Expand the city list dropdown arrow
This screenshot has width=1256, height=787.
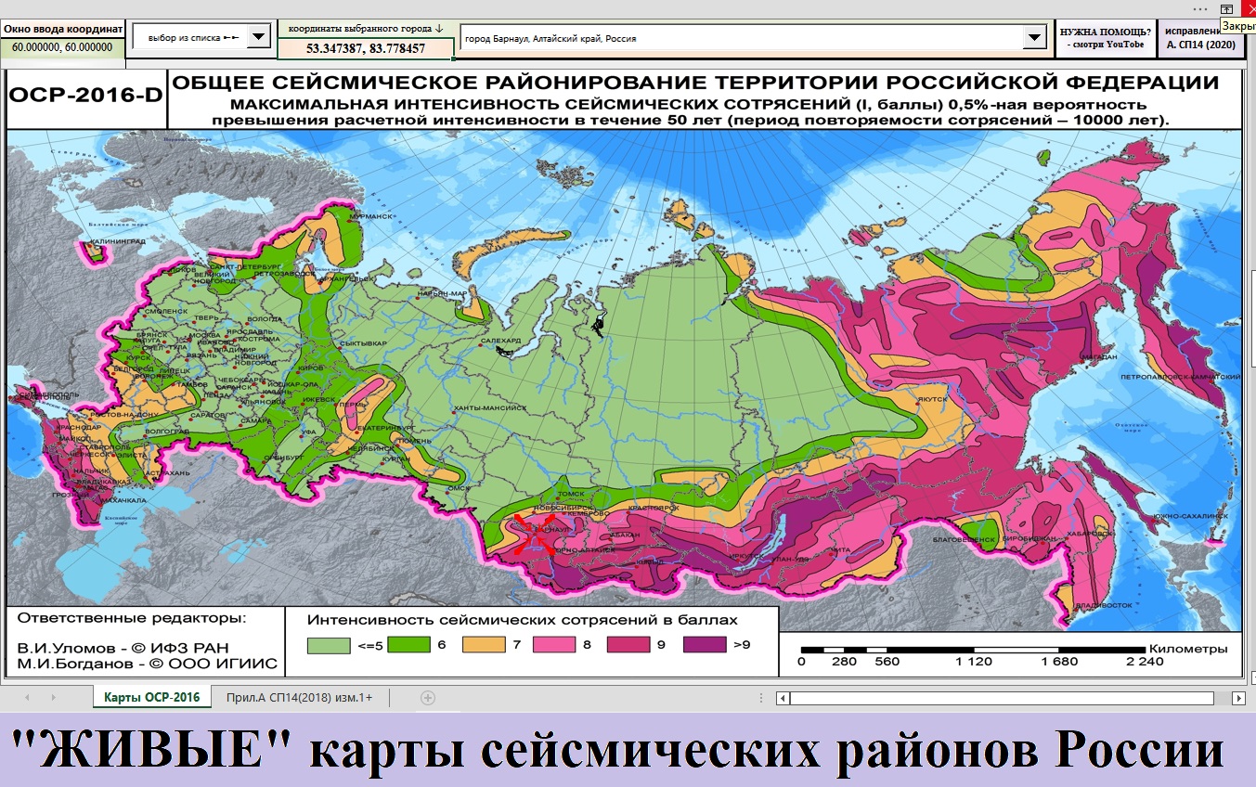(x=1033, y=38)
